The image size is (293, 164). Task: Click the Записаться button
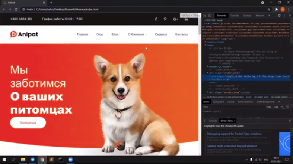tap(28, 123)
